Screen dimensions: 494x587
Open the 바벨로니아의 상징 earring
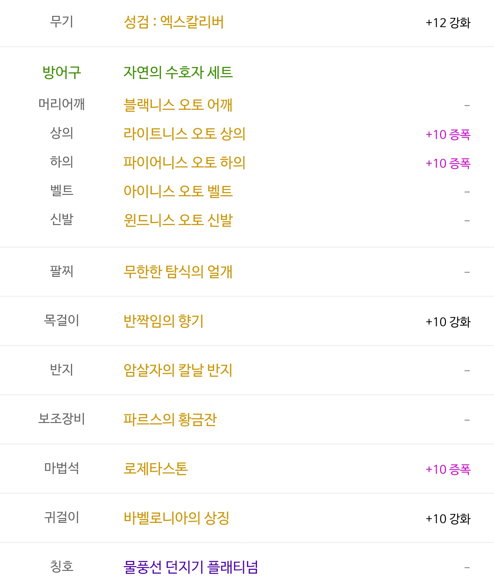tap(176, 518)
